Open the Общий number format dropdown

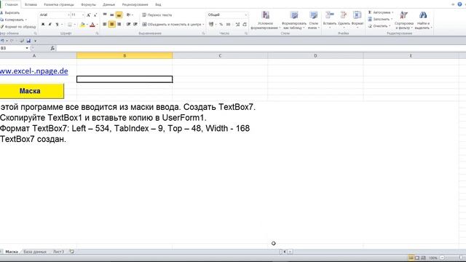click(x=246, y=15)
